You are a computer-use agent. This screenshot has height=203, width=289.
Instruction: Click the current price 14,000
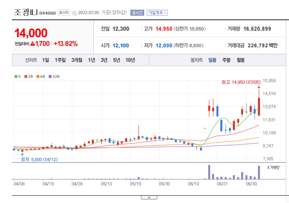click(x=31, y=33)
